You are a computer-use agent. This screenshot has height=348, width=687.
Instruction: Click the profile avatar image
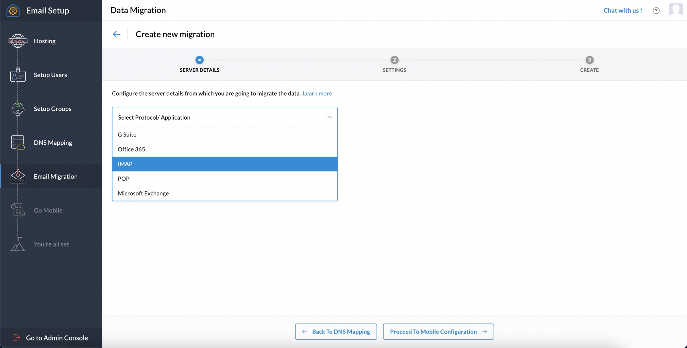(676, 10)
